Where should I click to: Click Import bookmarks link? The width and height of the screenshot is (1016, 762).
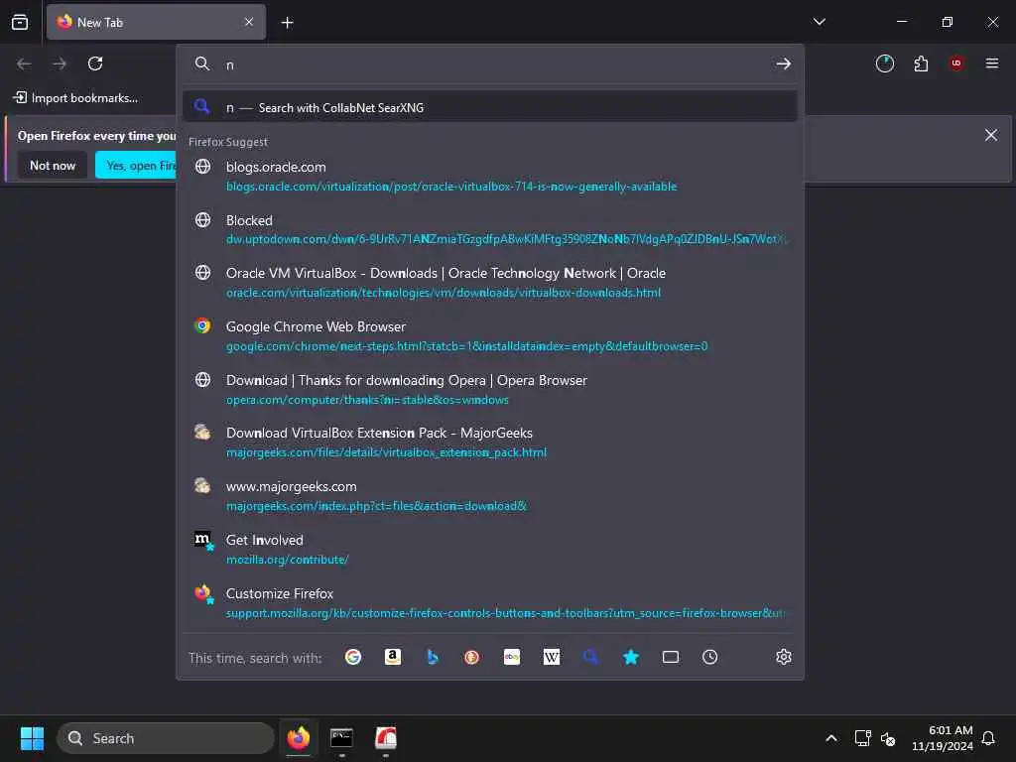[75, 98]
